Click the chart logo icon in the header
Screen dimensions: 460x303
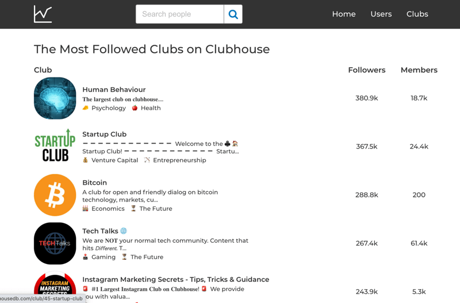(43, 14)
